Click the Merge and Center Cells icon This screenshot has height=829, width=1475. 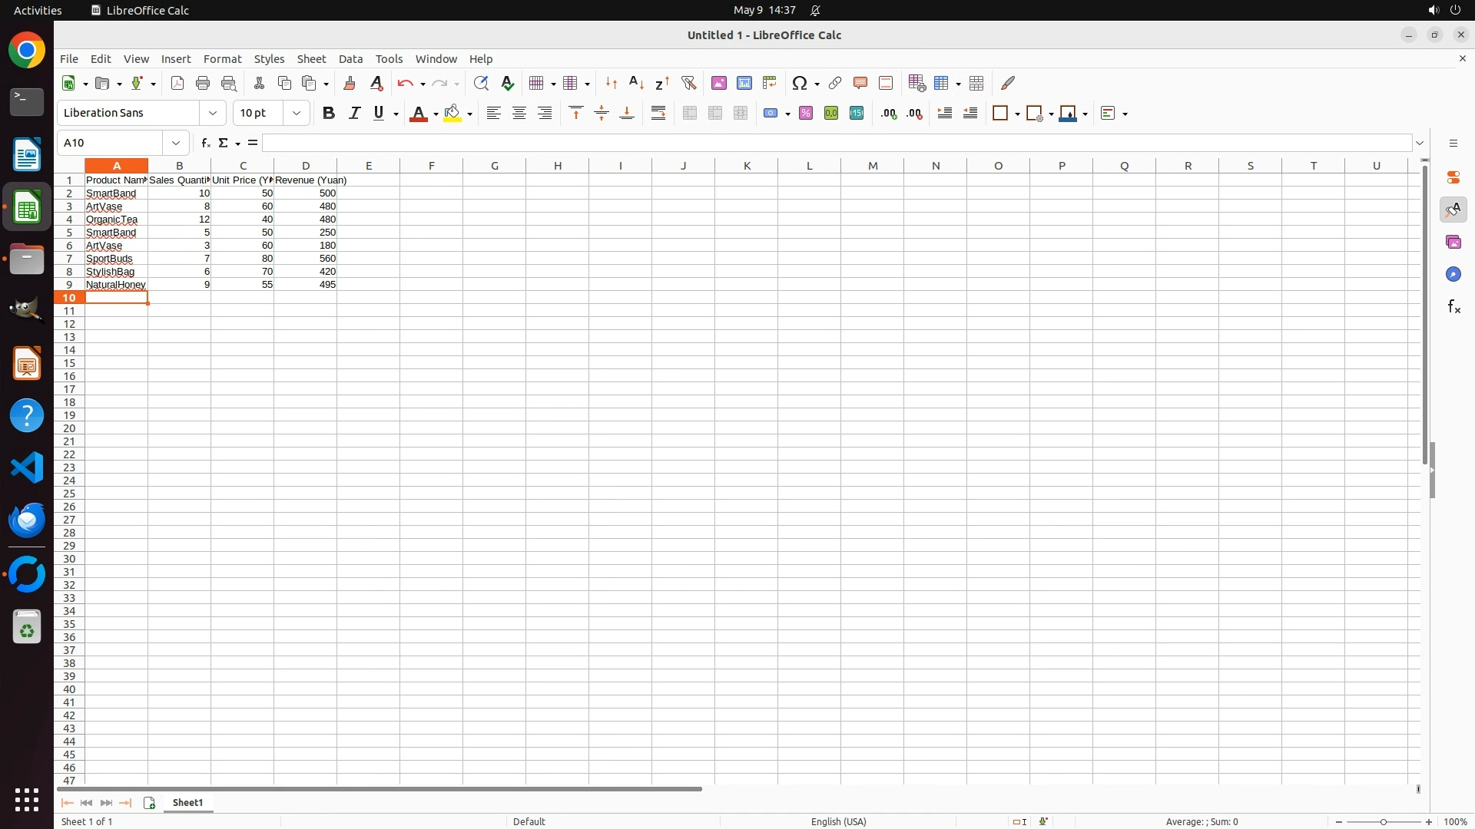(690, 114)
